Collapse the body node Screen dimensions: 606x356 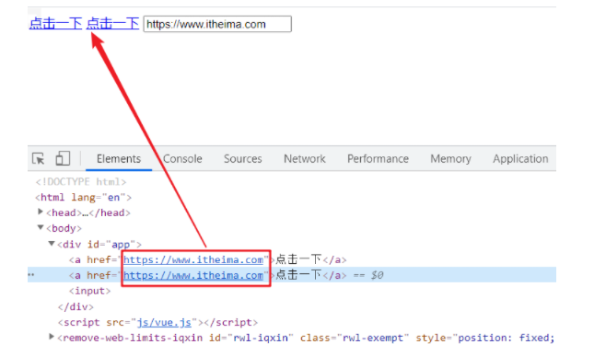41,227
